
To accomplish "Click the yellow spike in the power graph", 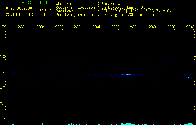I will coord(41,123).
